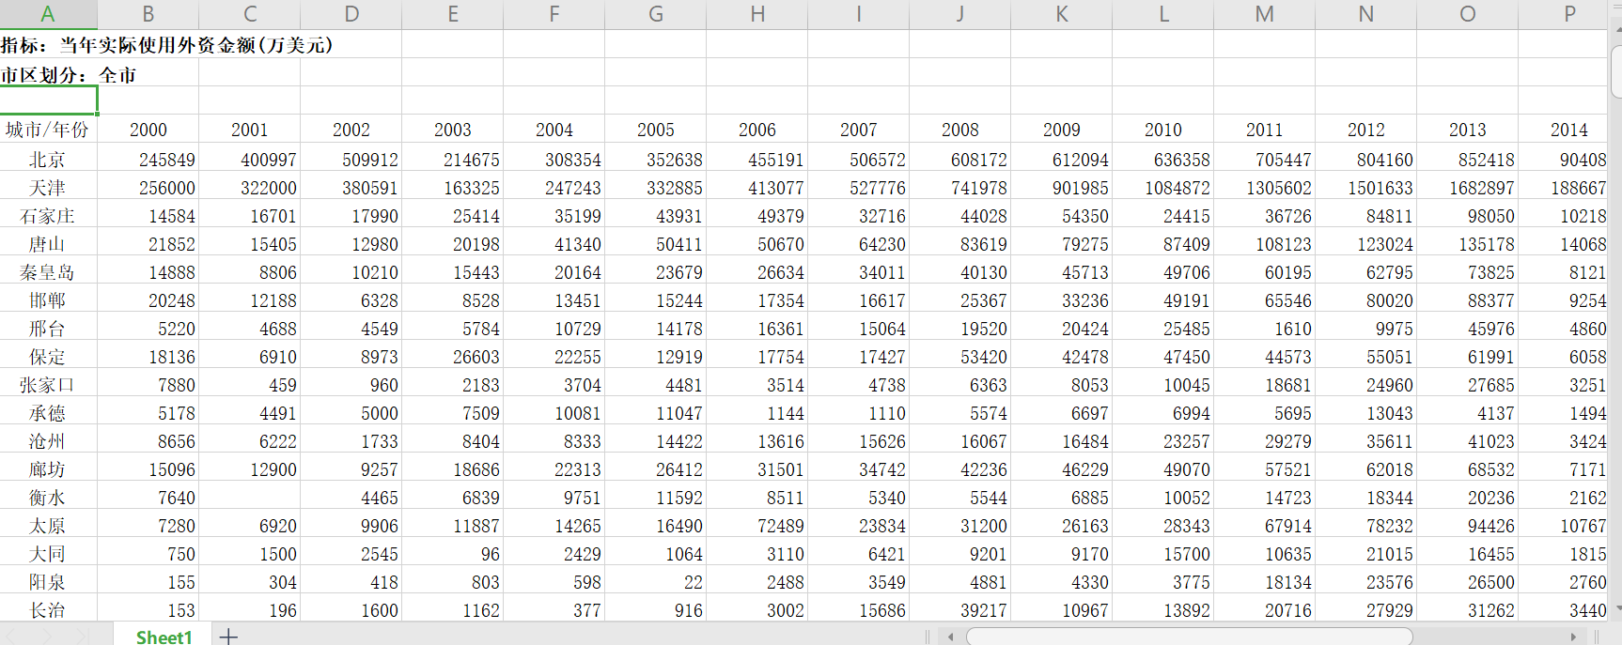
Task: Select the 廊坊 city name cell
Action: [x=49, y=469]
